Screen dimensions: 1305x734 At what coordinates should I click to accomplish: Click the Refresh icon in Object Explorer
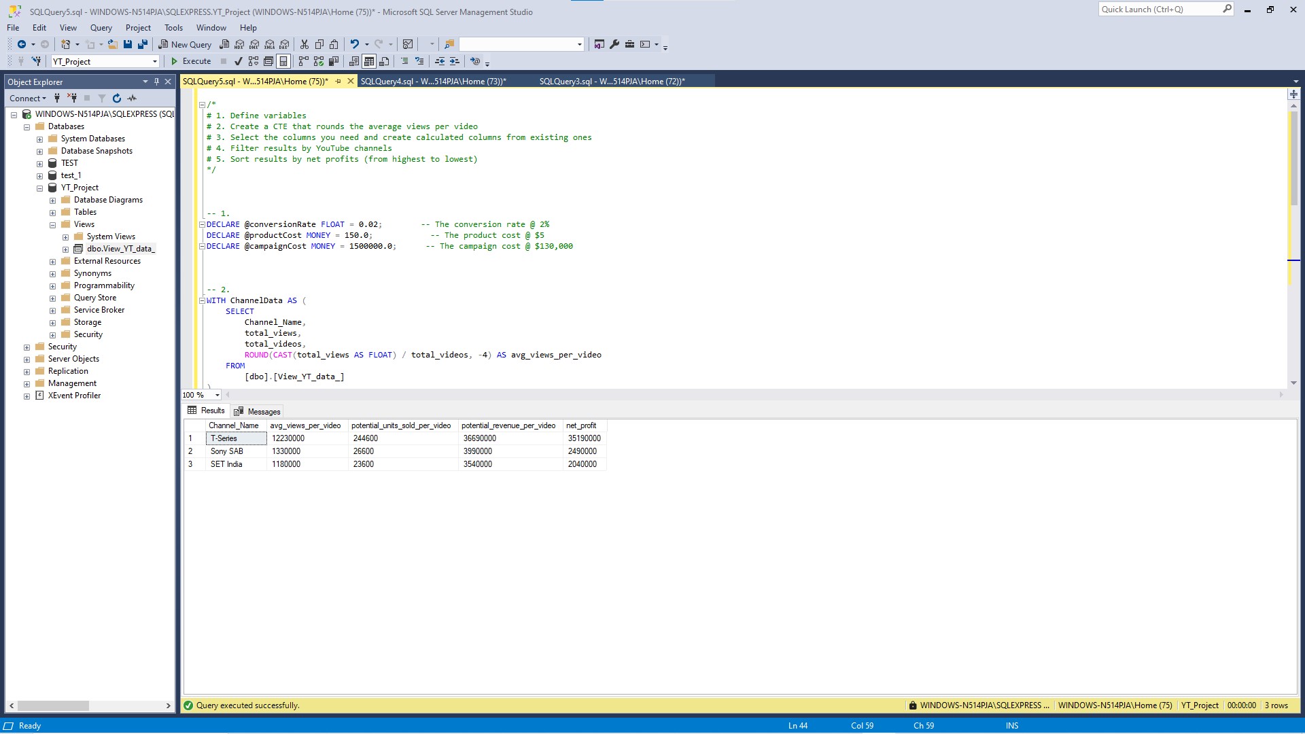click(x=116, y=98)
